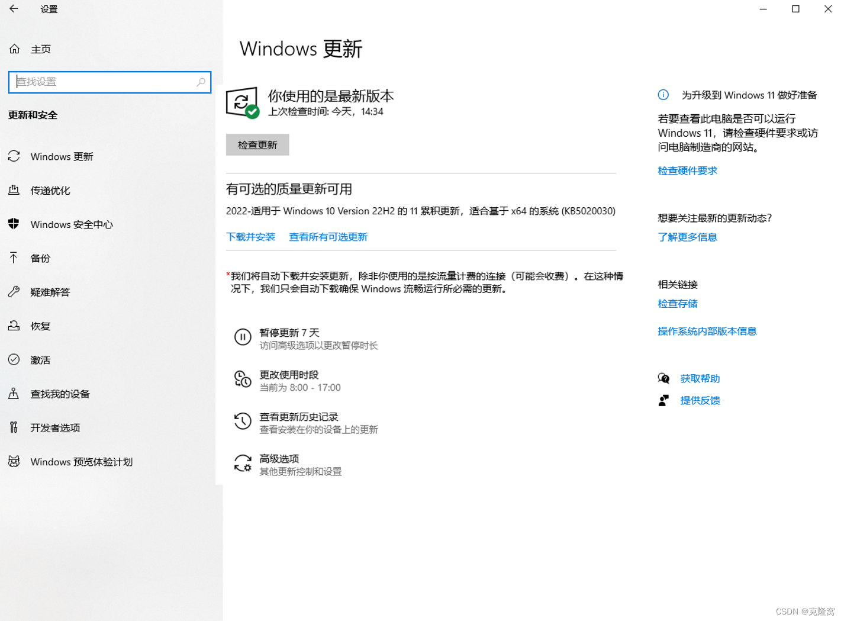Image resolution: width=844 pixels, height=621 pixels.
Task: Click the KB5020030 update description text
Action: pos(421,211)
